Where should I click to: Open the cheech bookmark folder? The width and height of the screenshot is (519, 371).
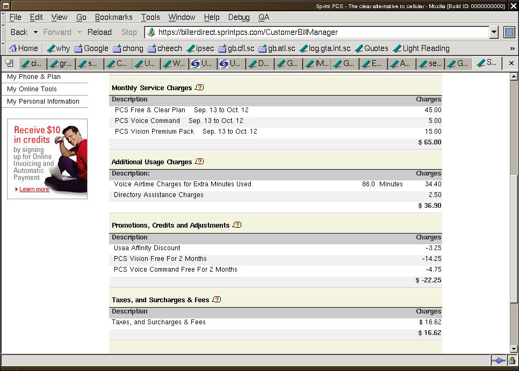pyautogui.click(x=165, y=49)
